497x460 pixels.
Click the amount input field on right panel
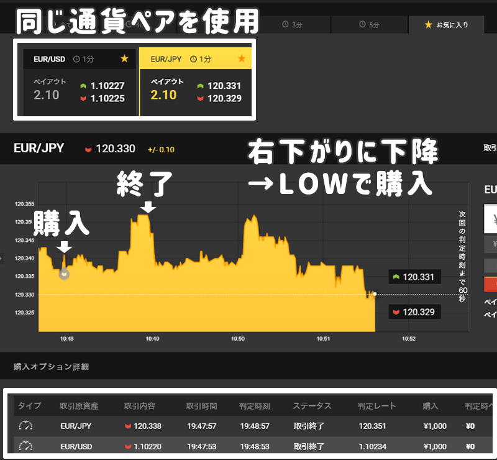tap(490, 219)
